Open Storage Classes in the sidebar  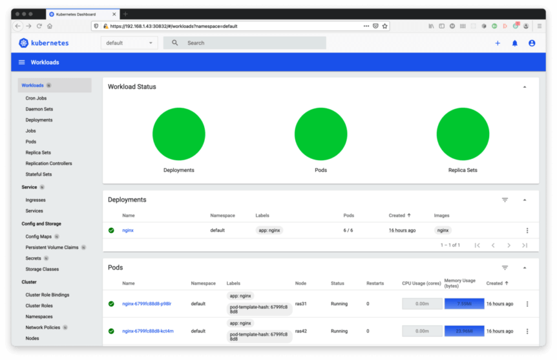42,269
